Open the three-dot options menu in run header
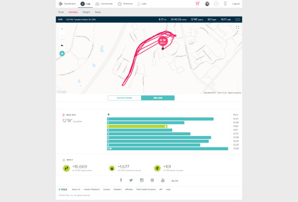Image resolution: width=298 pixels, height=202 pixels. 237,19
